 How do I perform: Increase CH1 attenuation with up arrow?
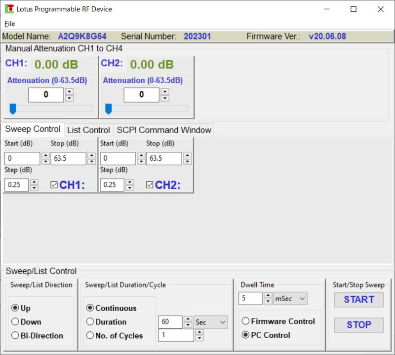tap(69, 92)
